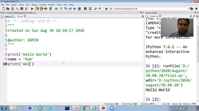Go forward to the next cursor position

pos(111,9)
